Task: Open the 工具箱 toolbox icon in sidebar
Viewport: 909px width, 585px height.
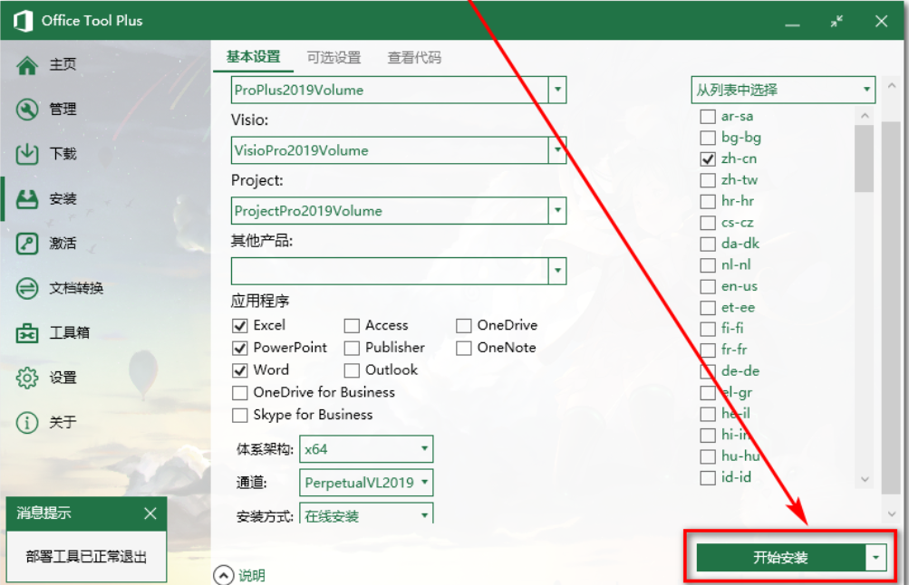Action: click(x=26, y=333)
